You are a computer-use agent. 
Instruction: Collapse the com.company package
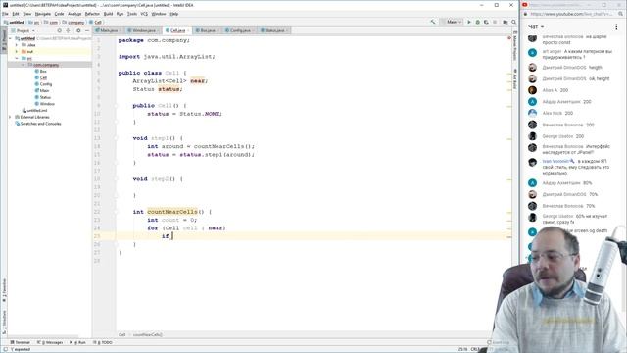point(24,65)
